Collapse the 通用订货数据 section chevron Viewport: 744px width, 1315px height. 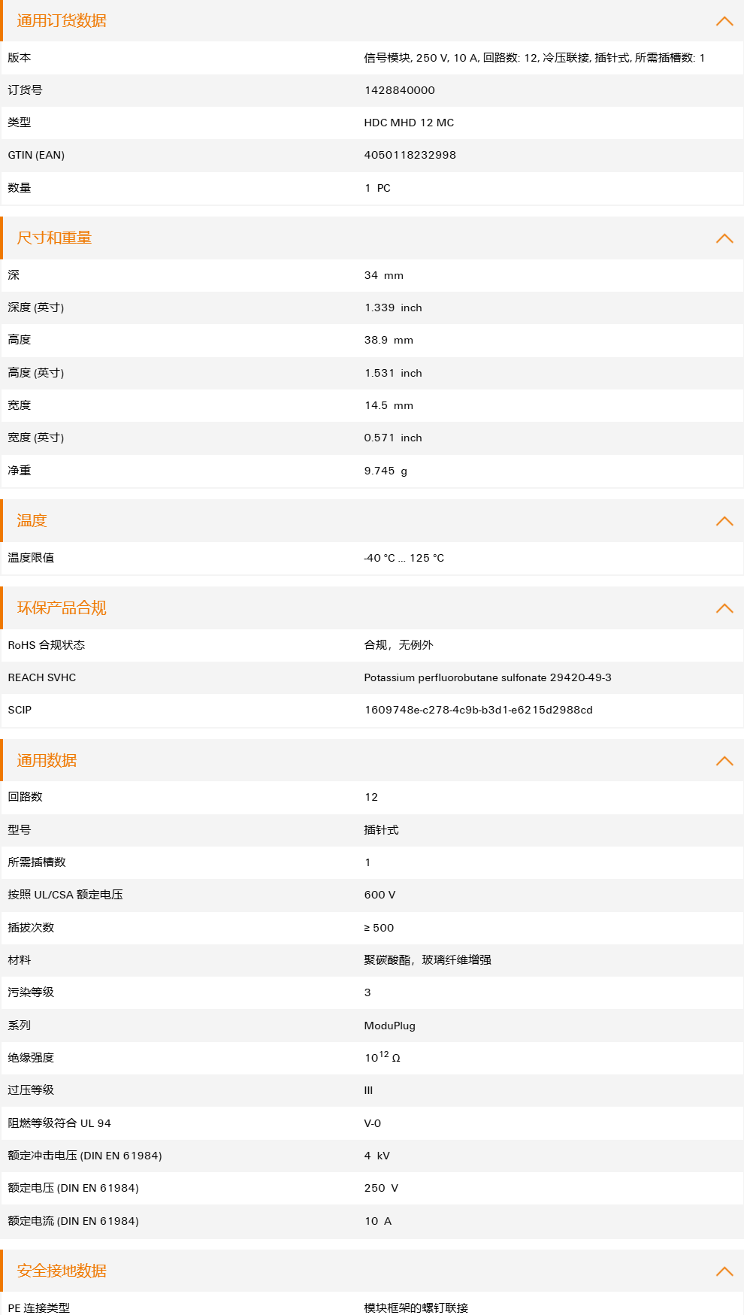tap(724, 21)
